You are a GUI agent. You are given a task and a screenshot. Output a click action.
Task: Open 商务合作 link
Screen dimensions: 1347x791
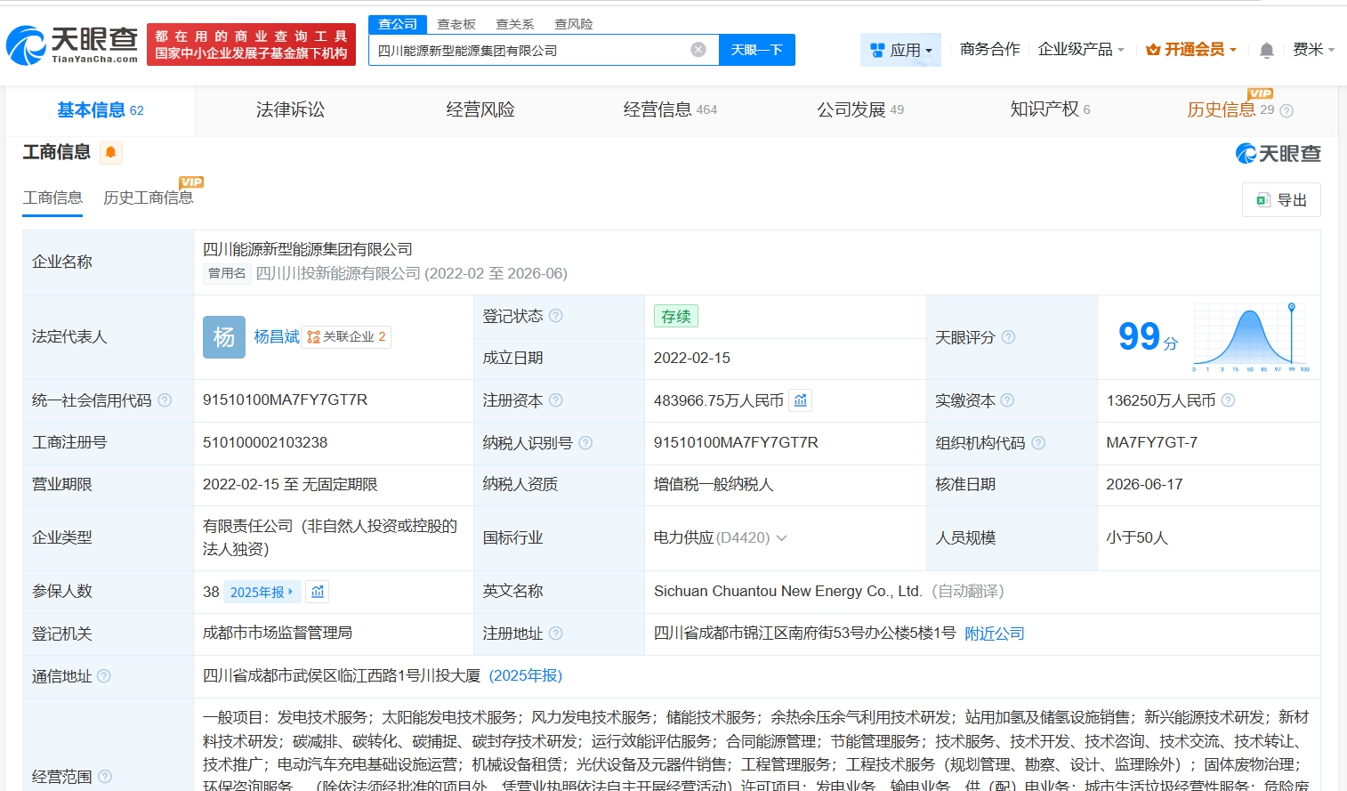989,50
